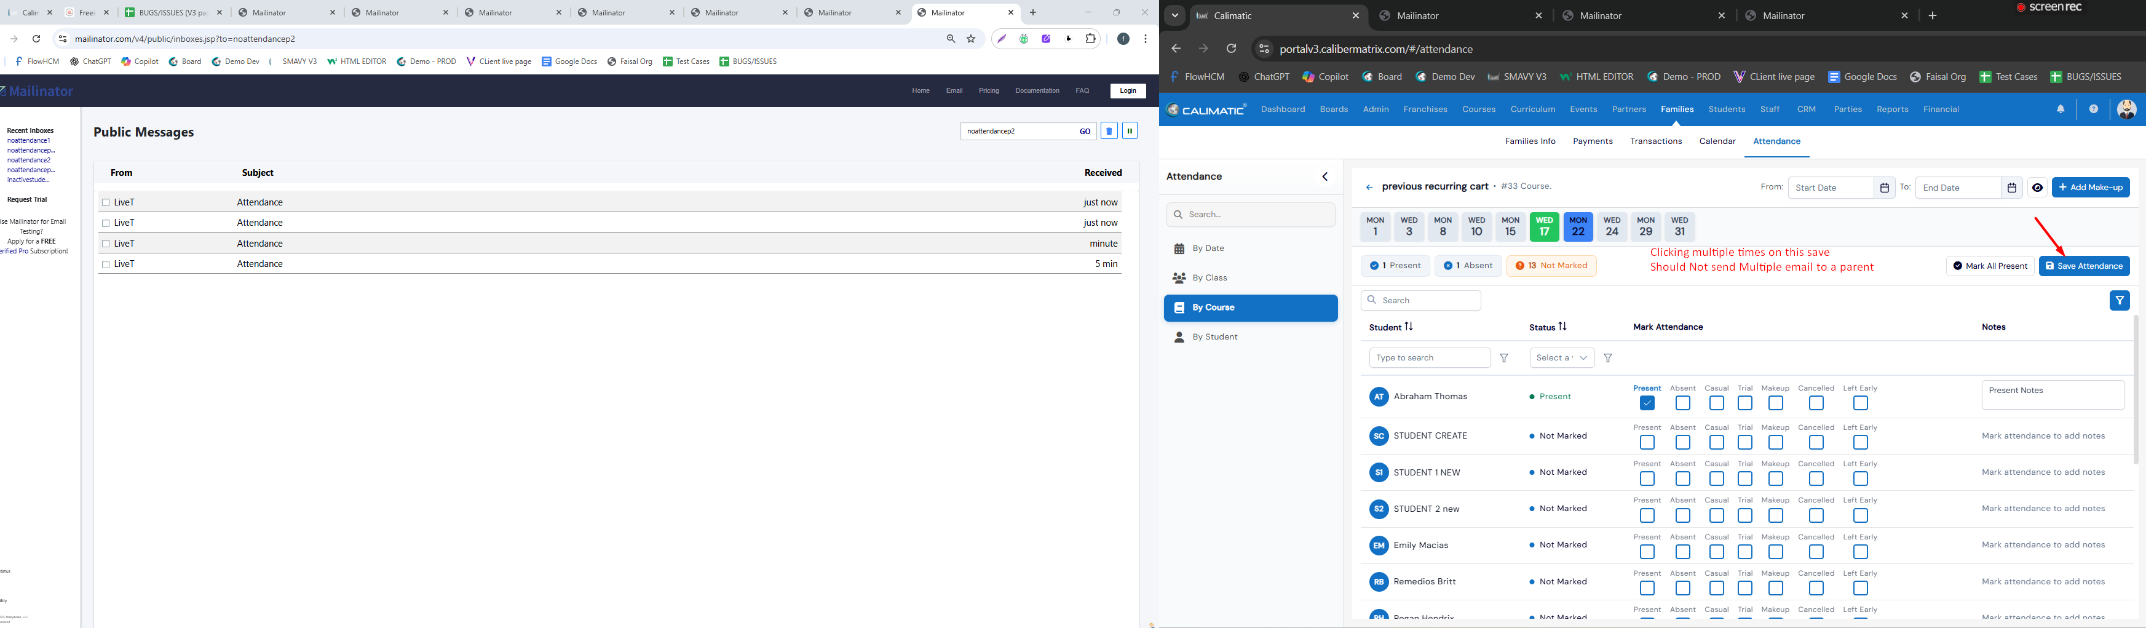Open BUGS/ISSUES bookmark in right browser
Image resolution: width=2146 pixels, height=628 pixels.
2086,77
